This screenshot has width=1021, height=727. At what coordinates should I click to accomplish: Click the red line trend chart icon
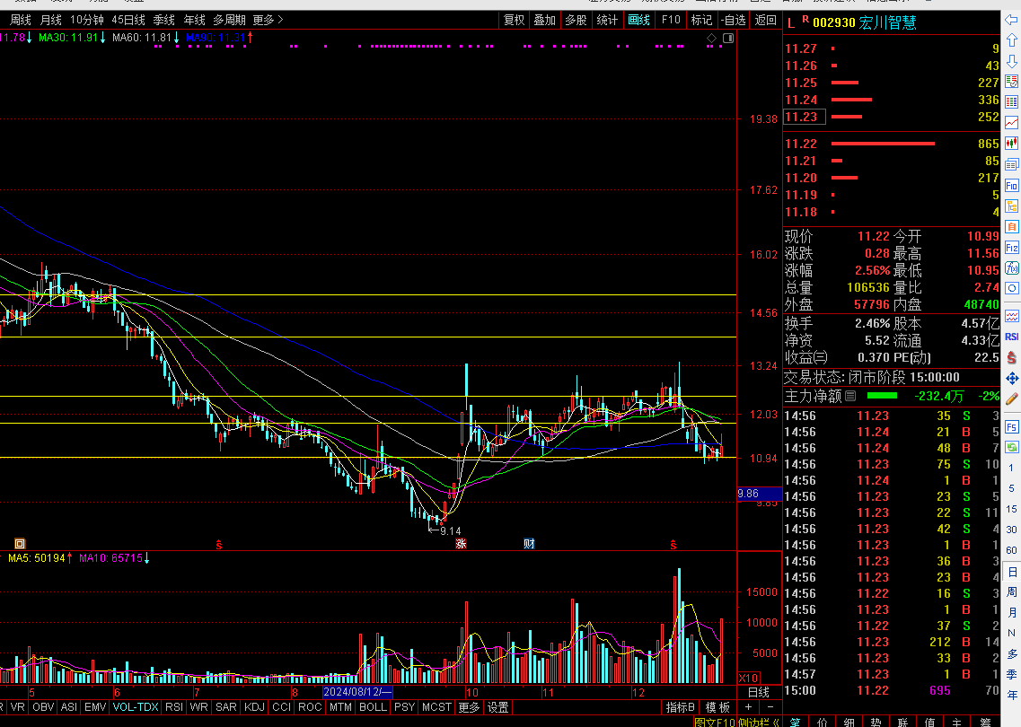point(1012,123)
